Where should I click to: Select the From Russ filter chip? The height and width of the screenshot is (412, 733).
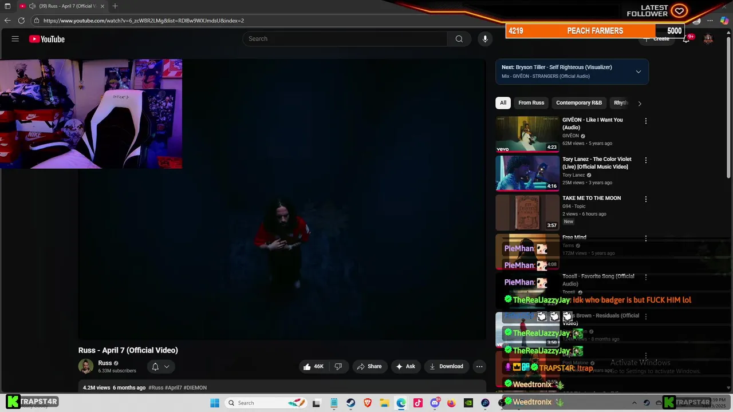tap(531, 103)
